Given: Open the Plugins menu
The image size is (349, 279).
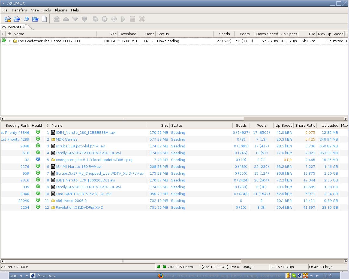Looking at the screenshot, I should 61,10.
